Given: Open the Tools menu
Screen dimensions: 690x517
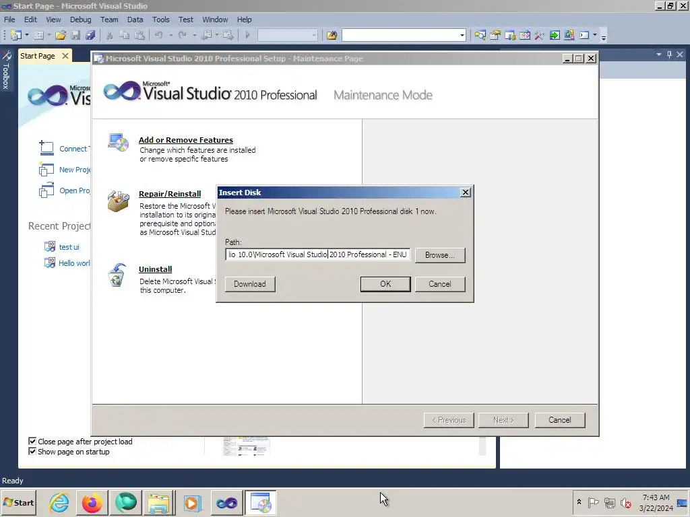Looking at the screenshot, I should tap(160, 20).
